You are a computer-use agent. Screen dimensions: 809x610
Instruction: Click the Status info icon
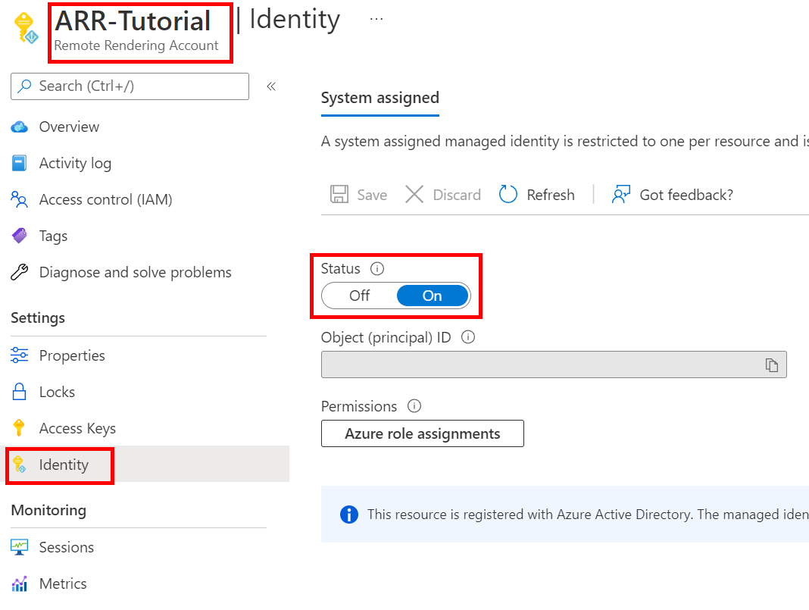pos(377,269)
